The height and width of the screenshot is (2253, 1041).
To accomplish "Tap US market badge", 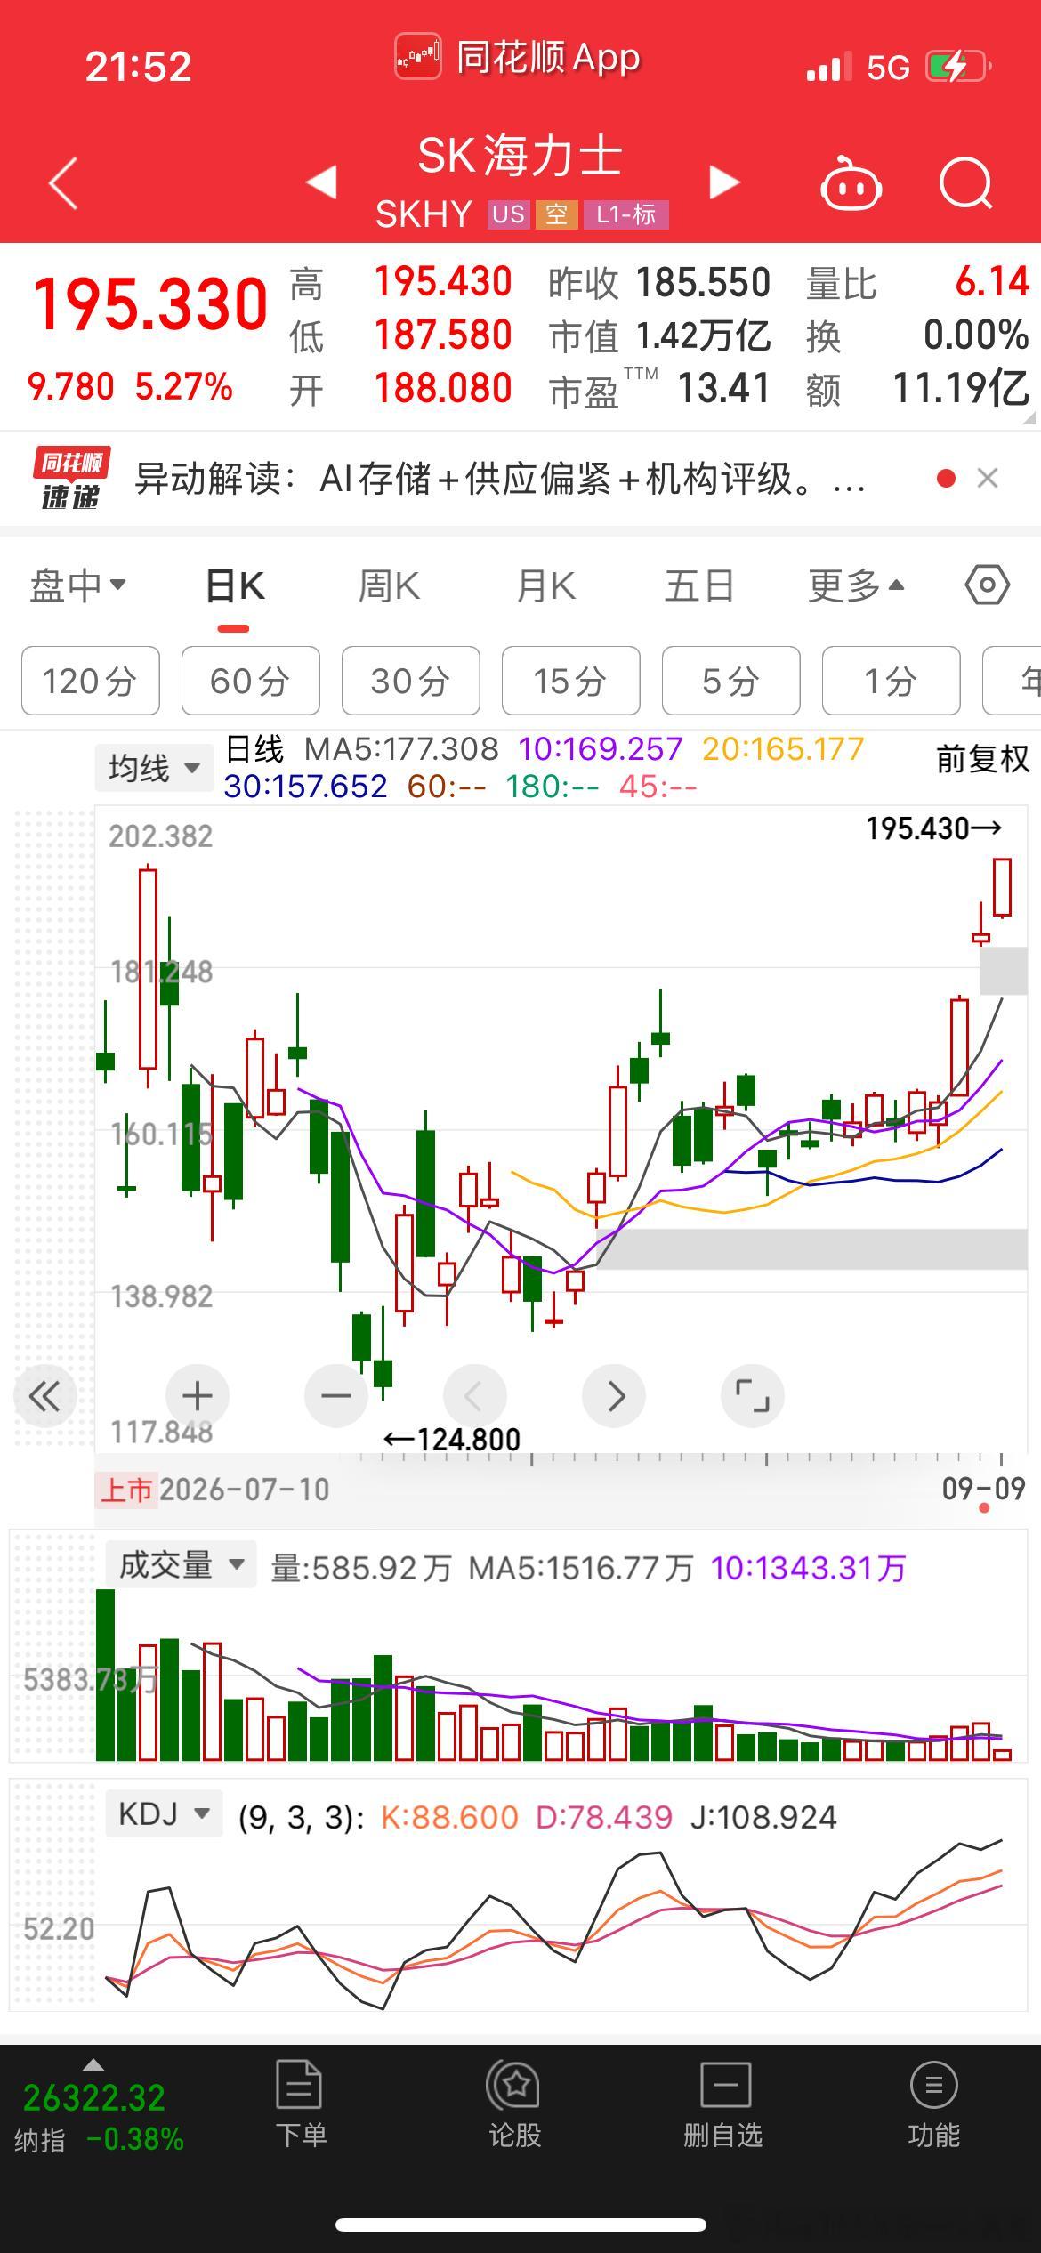I will 508,214.
